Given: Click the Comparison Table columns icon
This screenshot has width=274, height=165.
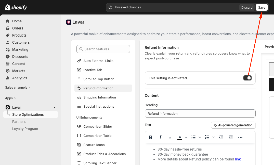Looking at the screenshot, I should click(x=79, y=136).
